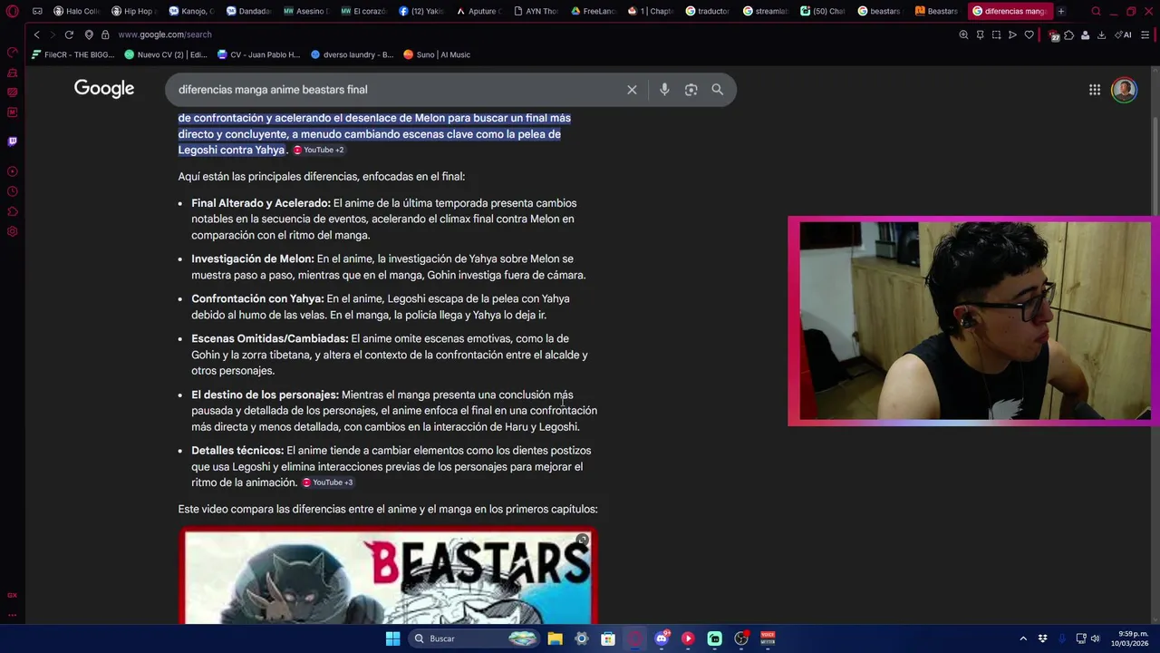Go forward with browser forward arrow

coord(52,34)
